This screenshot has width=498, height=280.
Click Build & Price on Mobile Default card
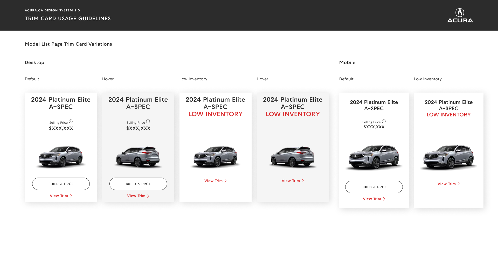click(x=374, y=187)
